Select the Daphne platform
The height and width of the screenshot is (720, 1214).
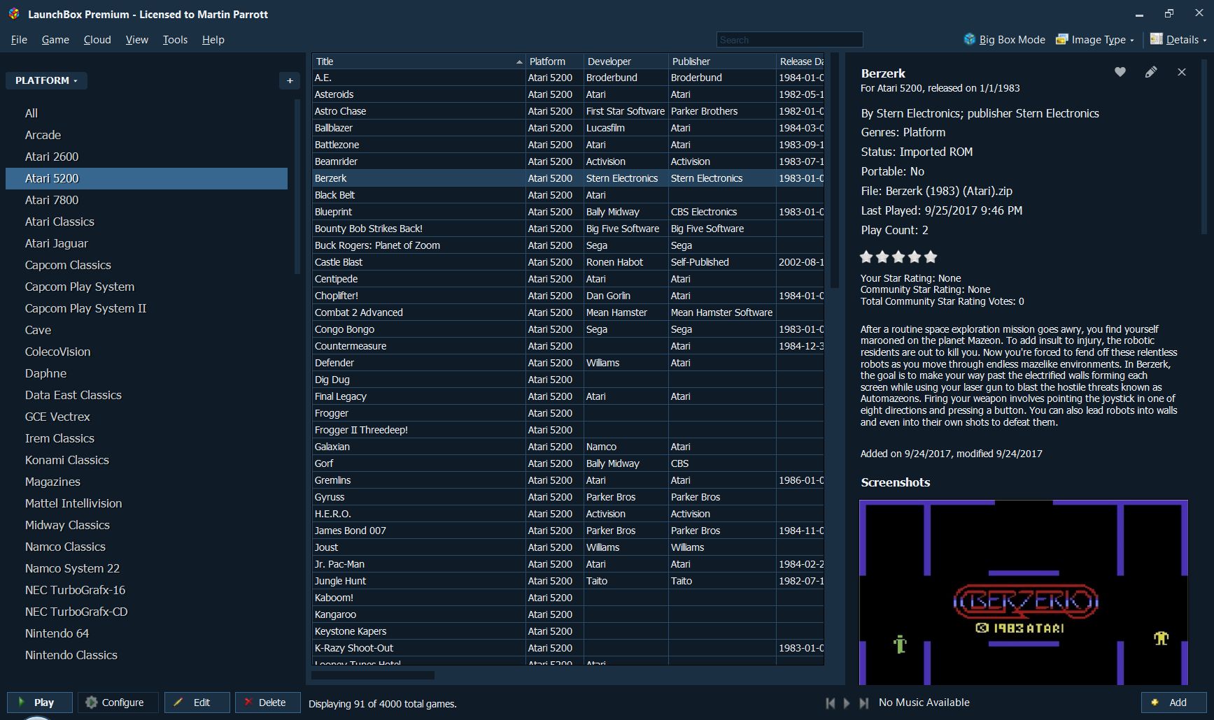pyautogui.click(x=146, y=373)
